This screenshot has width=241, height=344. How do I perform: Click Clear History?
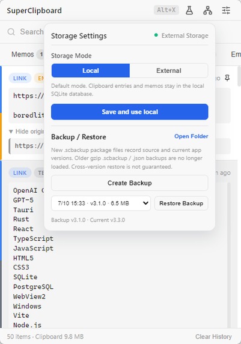[x=213, y=337]
